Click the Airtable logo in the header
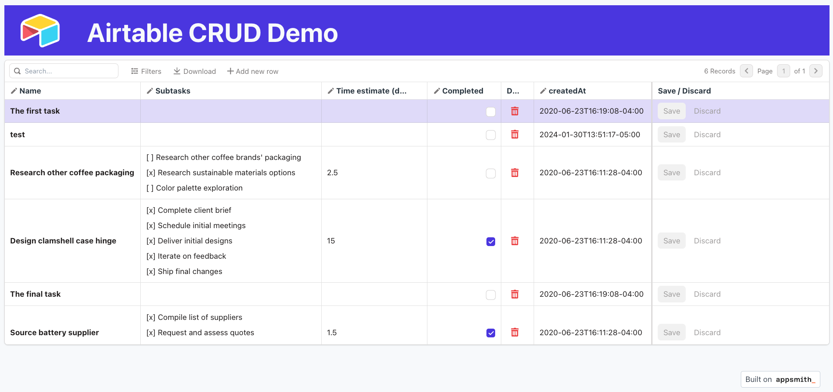This screenshot has width=833, height=392. [x=40, y=31]
